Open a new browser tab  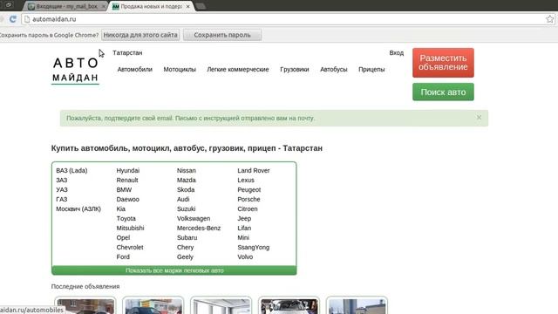click(201, 6)
